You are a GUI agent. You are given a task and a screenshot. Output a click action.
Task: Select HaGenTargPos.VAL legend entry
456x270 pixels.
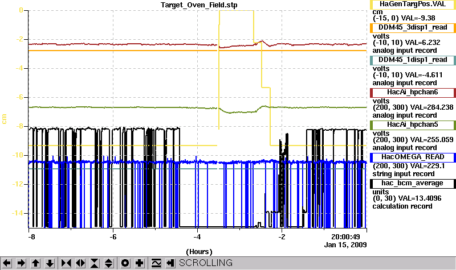click(413, 4)
